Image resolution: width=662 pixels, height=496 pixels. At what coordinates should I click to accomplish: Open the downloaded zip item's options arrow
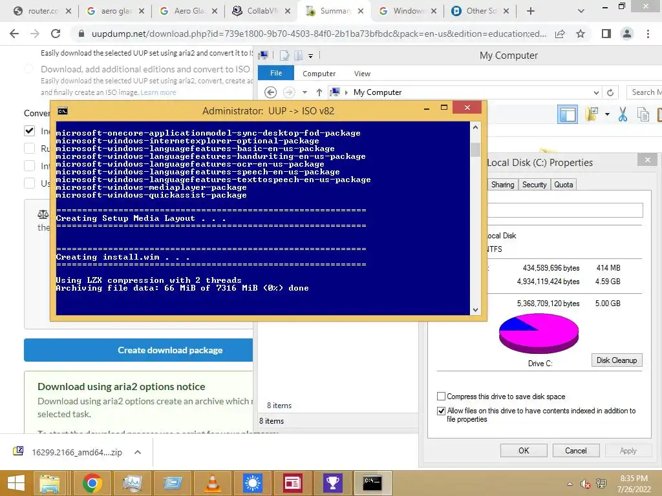point(137,452)
